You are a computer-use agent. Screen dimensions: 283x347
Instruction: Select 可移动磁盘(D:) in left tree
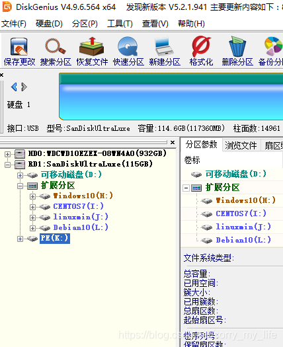pyautogui.click(x=71, y=175)
